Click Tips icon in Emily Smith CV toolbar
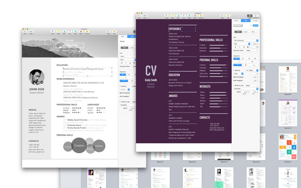Image resolution: width=301 pixels, height=188 pixels. point(228,16)
